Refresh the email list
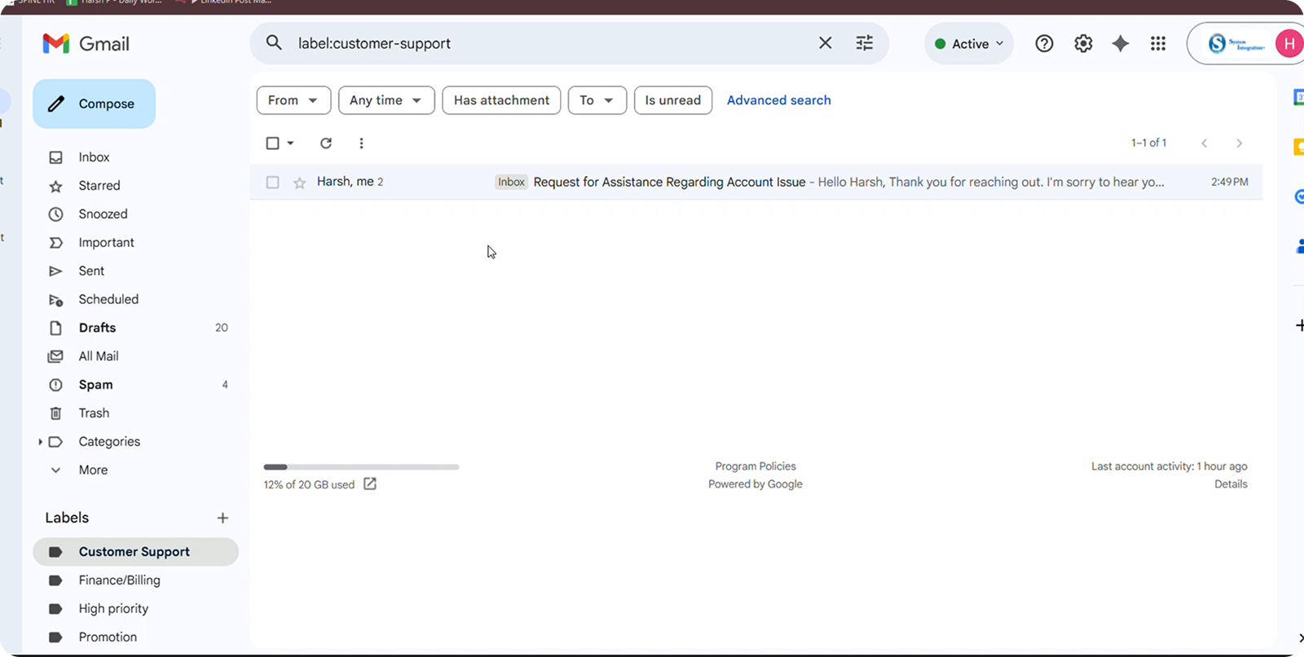The height and width of the screenshot is (657, 1304). [326, 143]
